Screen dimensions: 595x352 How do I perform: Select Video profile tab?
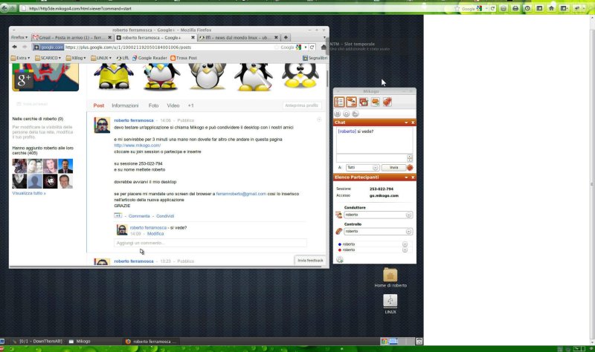(173, 105)
